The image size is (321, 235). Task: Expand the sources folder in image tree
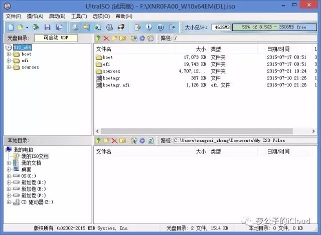[x=9, y=67]
